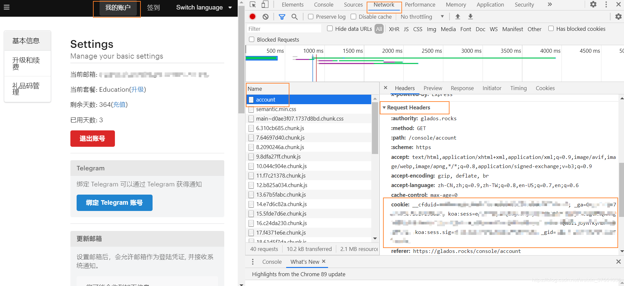Open the 签到 check-in menu item
This screenshot has height=286, width=624.
[153, 8]
